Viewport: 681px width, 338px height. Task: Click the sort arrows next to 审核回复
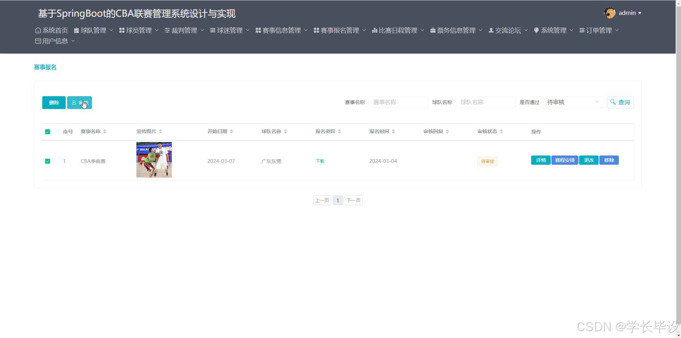447,132
